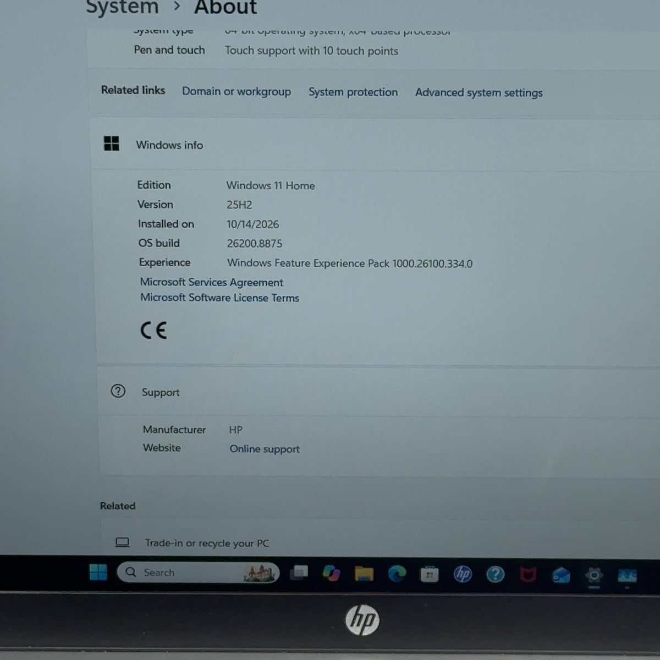The height and width of the screenshot is (660, 660).
Task: Open System protection link
Action: [353, 92]
